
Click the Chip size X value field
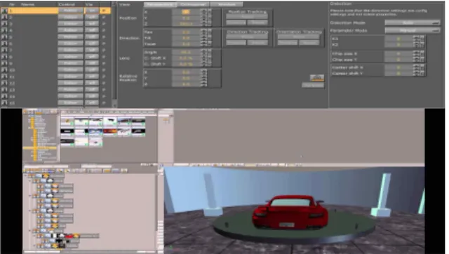point(398,54)
